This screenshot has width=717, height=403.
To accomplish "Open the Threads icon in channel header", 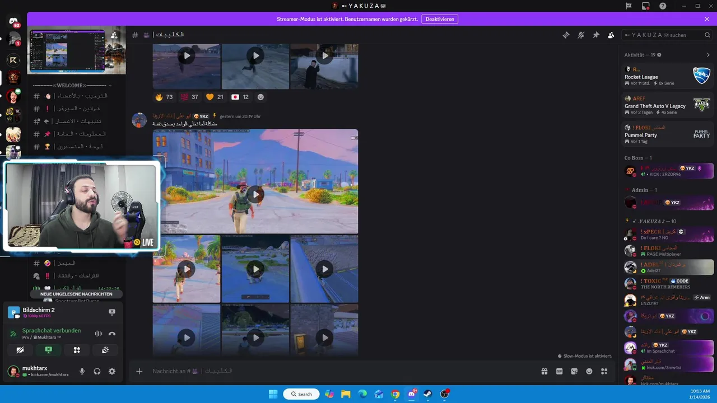I will pyautogui.click(x=566, y=35).
